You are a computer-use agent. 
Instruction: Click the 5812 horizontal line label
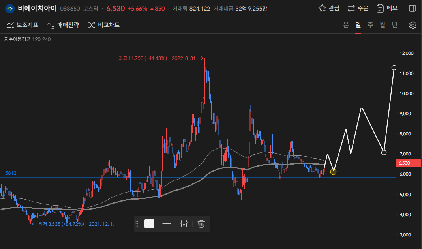(11, 173)
